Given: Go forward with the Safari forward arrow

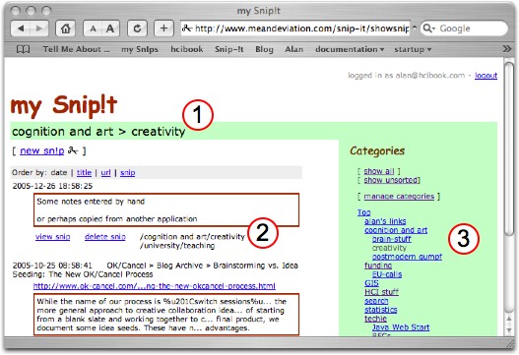Looking at the screenshot, I should point(39,29).
